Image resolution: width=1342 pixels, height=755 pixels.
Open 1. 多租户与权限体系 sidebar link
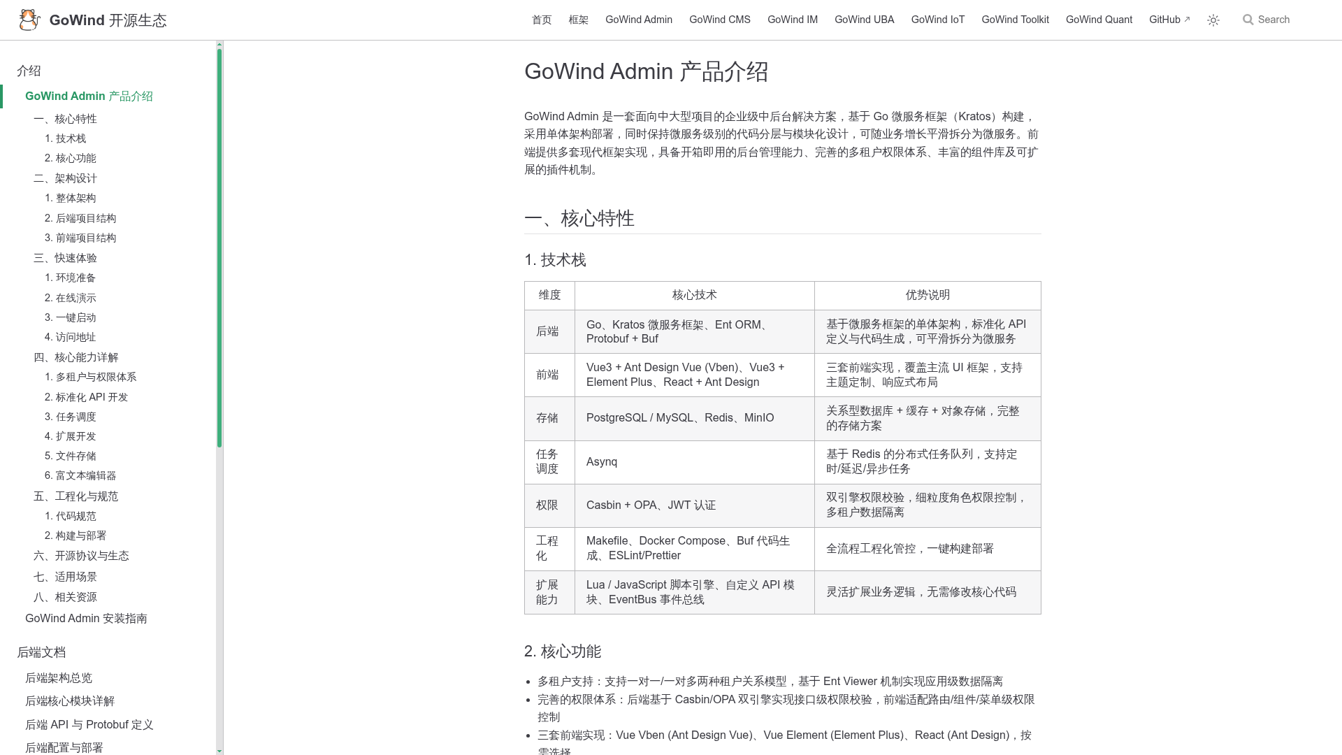pos(90,377)
